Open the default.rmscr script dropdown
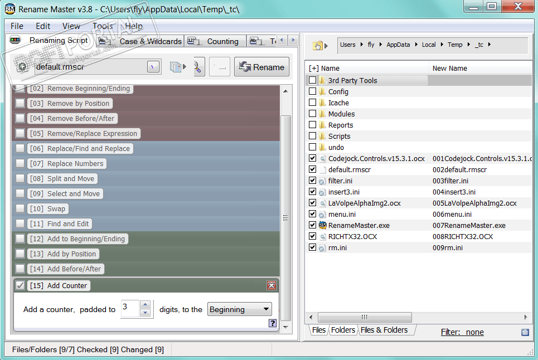Screen dimensions: 538x360 pos(153,66)
